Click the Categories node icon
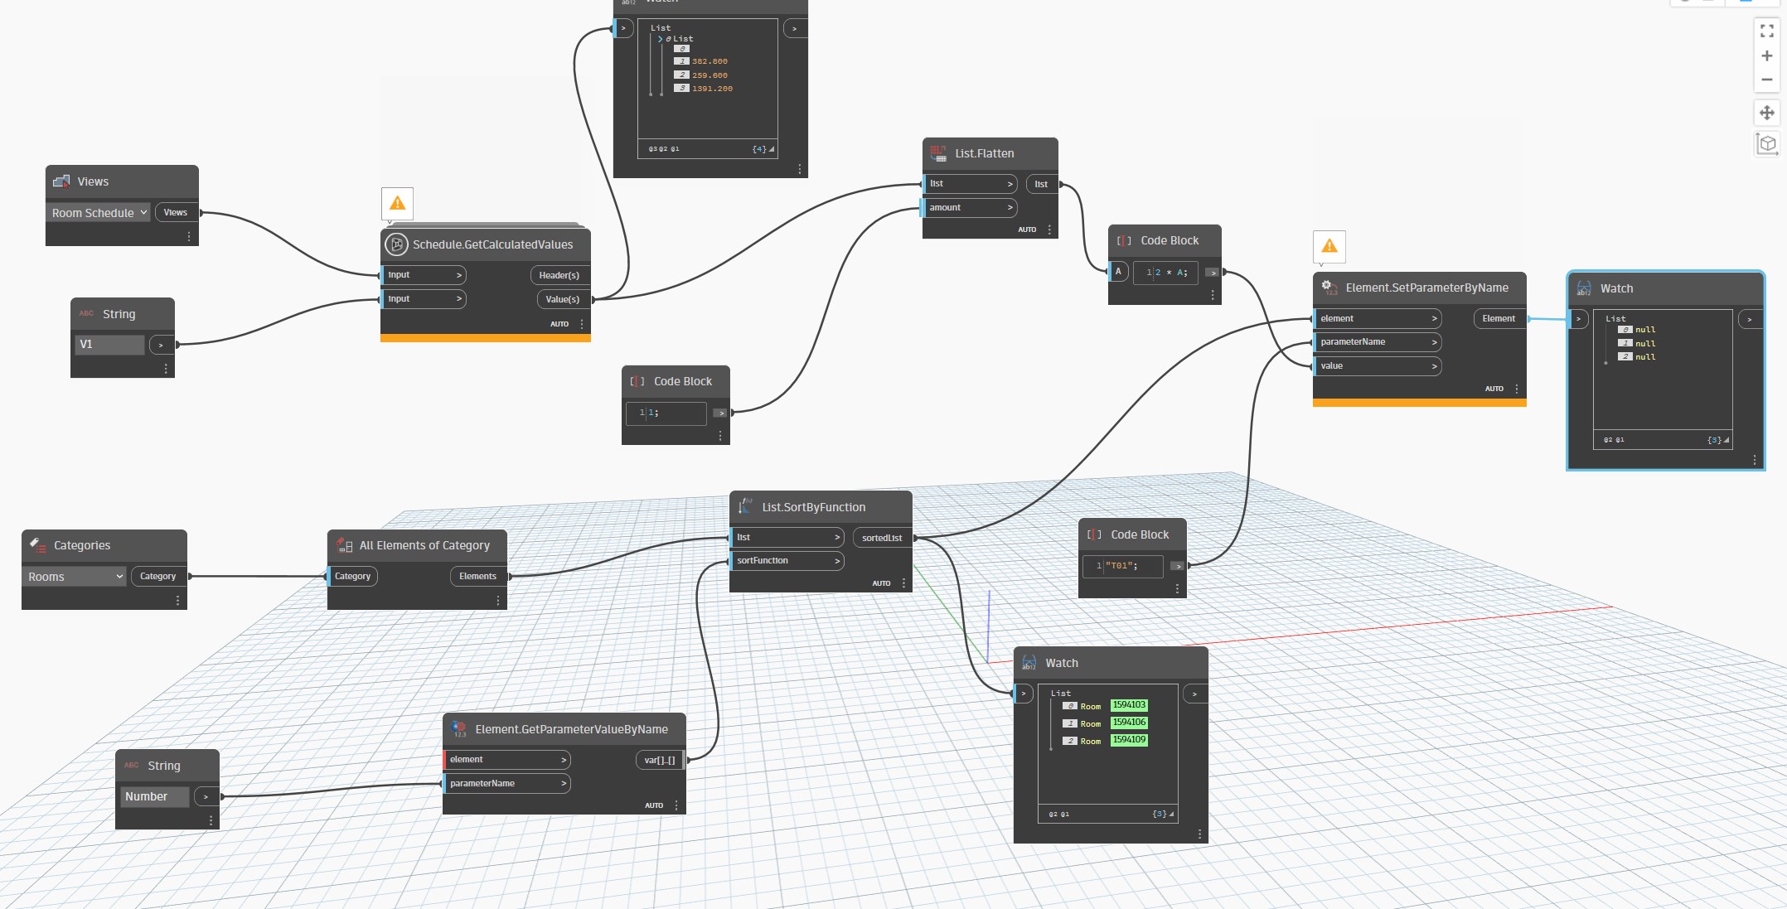The image size is (1787, 909). [x=38, y=545]
